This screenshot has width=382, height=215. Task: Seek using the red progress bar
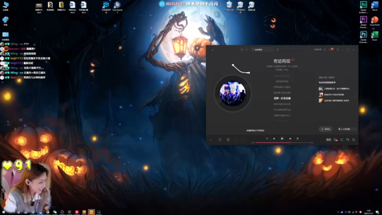[x=282, y=142]
